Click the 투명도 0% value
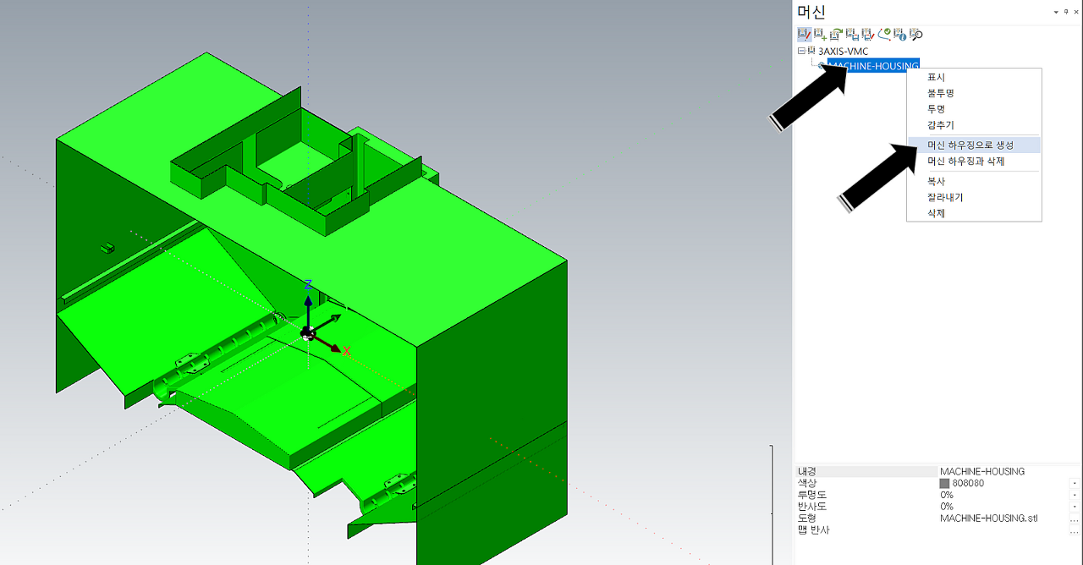Screen dimensions: 1083x565 tap(947, 495)
